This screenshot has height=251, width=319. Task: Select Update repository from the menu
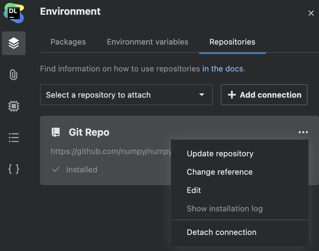(220, 153)
